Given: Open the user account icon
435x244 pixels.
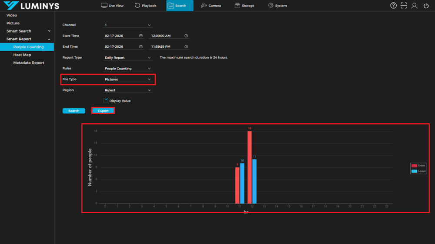Looking at the screenshot, I should (415, 6).
